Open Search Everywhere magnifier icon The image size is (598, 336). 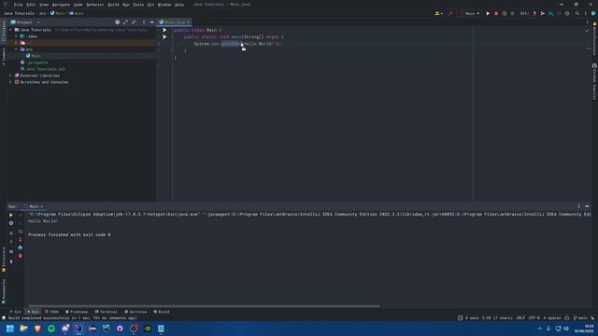click(577, 13)
